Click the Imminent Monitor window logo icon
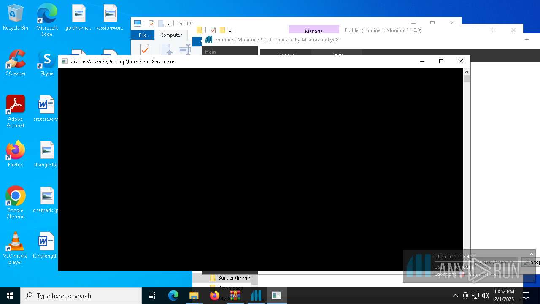Viewport: 540px width, 304px height. [x=208, y=40]
